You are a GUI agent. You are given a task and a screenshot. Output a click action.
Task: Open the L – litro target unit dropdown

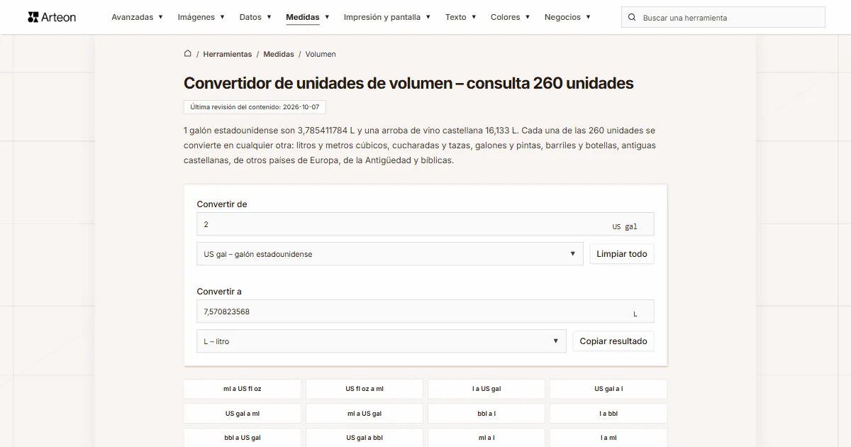pyautogui.click(x=382, y=341)
